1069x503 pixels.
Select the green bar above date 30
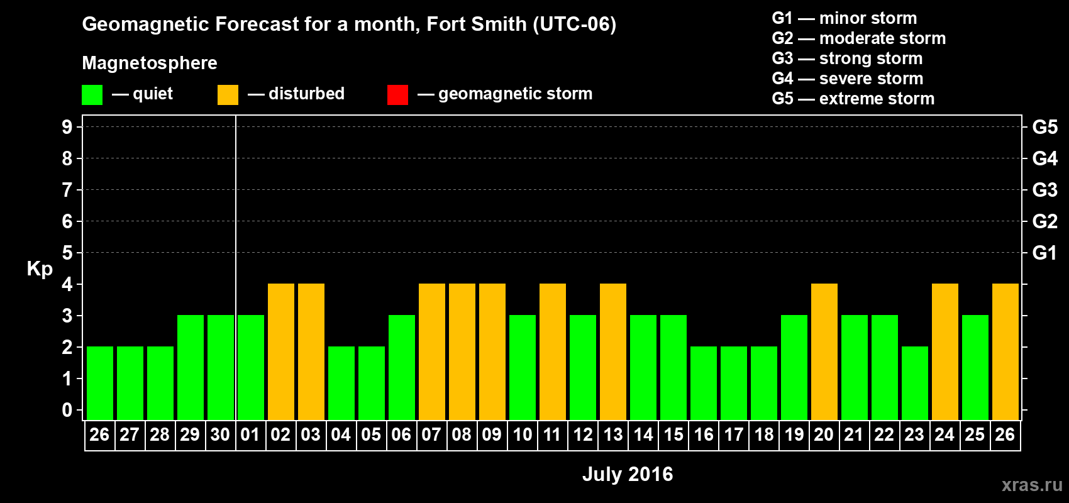click(x=221, y=367)
